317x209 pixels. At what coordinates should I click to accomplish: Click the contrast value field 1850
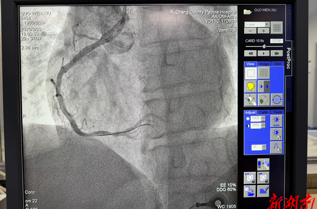(256, 126)
